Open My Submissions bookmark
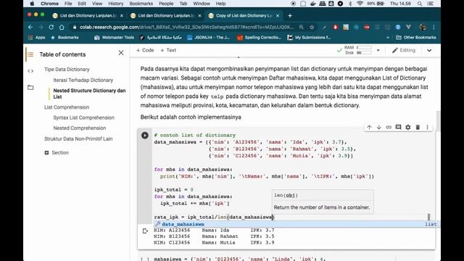 point(309,38)
